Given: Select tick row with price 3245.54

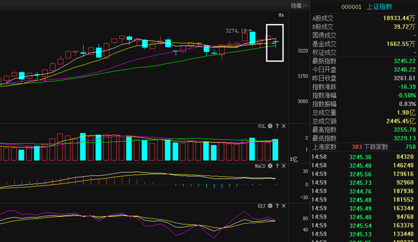Looking at the screenshot, I should click(x=364, y=226).
